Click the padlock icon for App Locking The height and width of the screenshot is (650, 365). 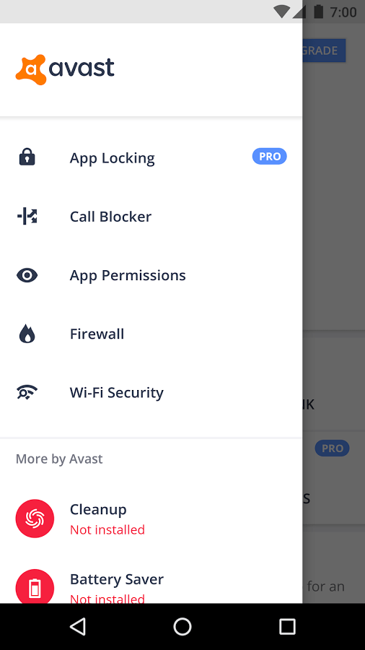27,157
